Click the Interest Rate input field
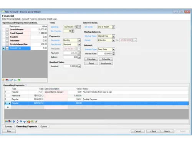The width and height of the screenshot is (192, 144). click(105, 54)
